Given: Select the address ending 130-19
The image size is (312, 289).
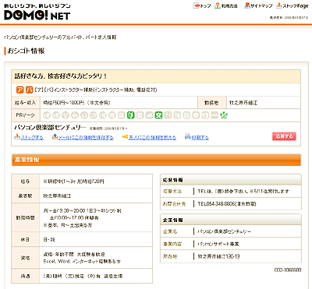Looking at the screenshot, I should click(x=218, y=256).
